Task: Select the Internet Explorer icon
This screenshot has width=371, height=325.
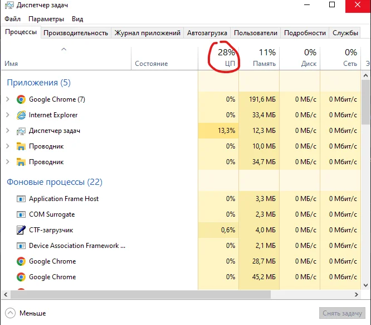Action: [x=21, y=115]
